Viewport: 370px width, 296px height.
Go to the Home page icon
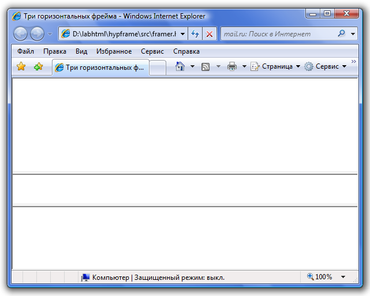pyautogui.click(x=180, y=66)
